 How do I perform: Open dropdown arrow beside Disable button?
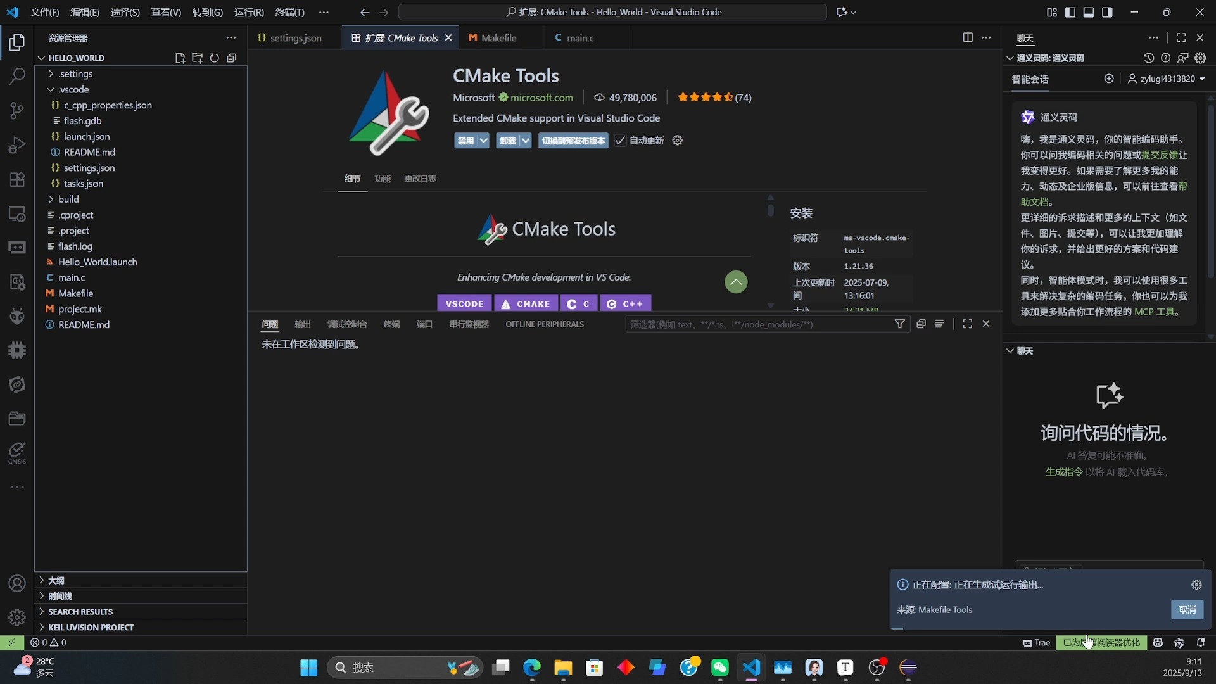(x=483, y=141)
